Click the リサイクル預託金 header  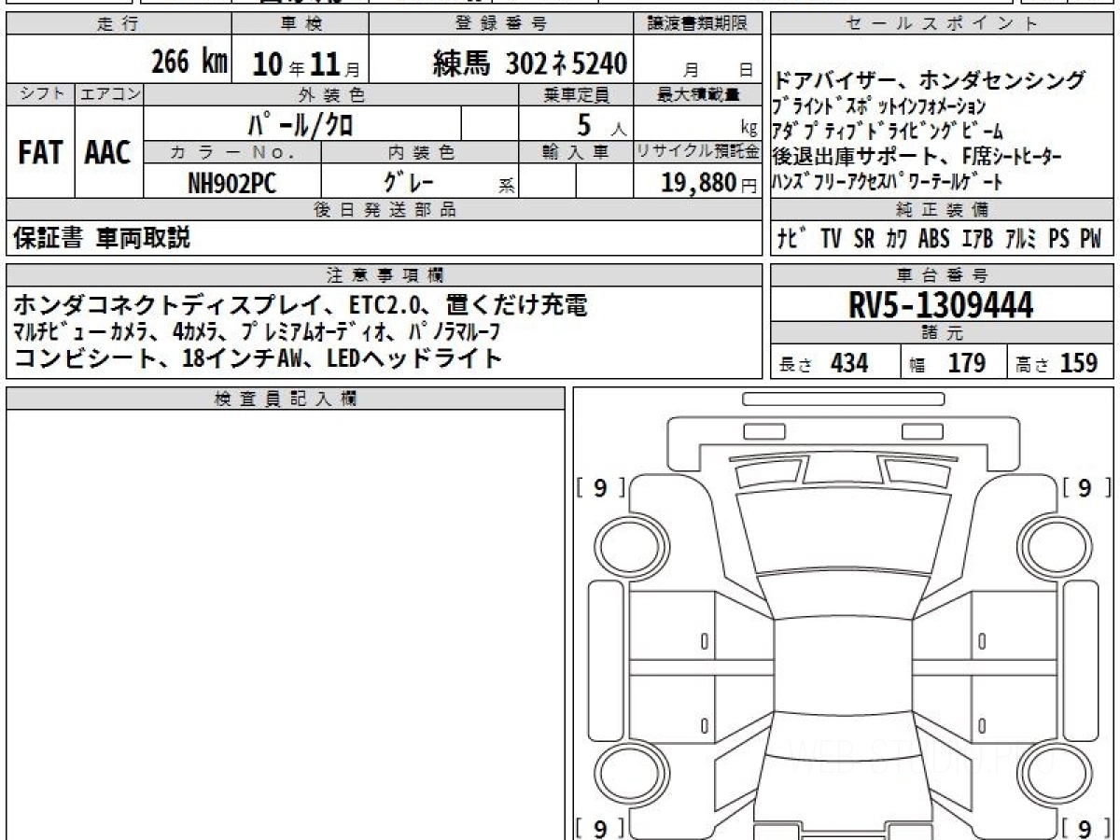coord(698,152)
